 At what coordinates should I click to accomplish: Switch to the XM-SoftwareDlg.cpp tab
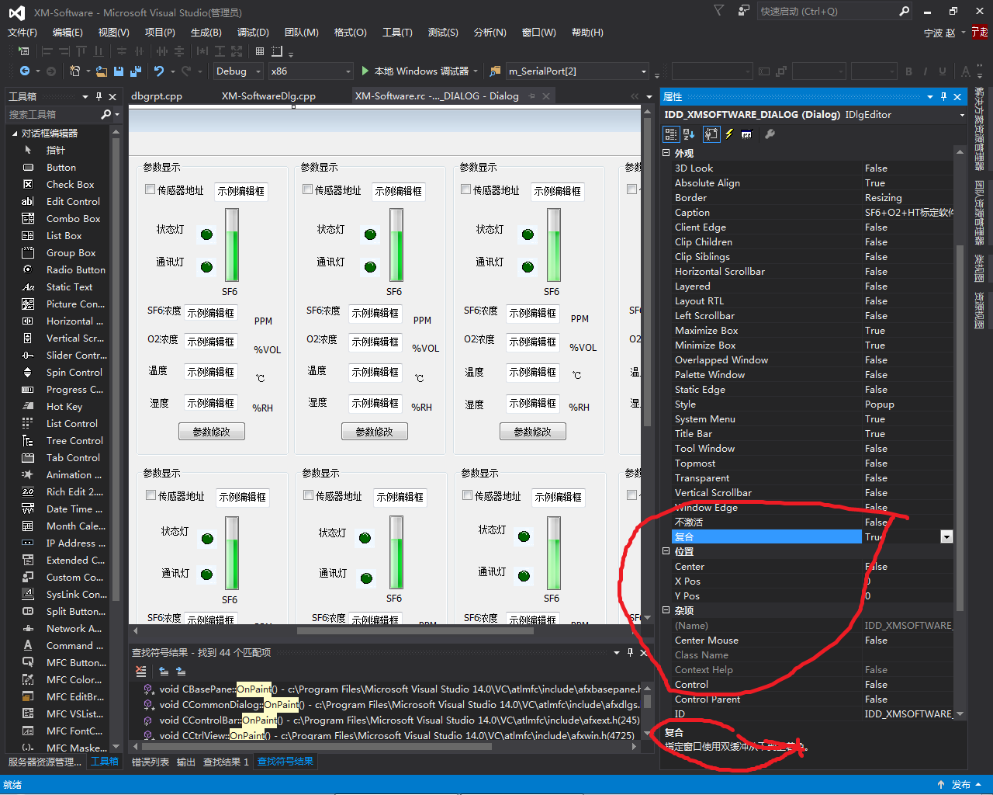point(268,96)
